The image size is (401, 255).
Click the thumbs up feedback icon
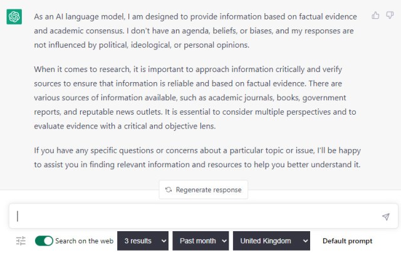click(375, 15)
